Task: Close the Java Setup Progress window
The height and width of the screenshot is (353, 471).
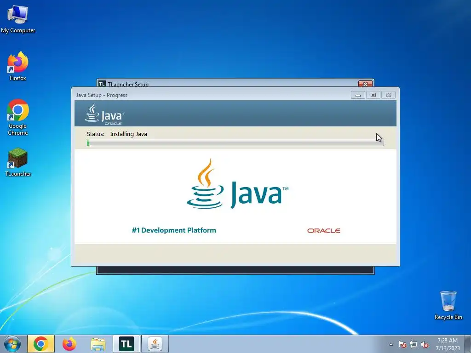Action: coord(388,95)
